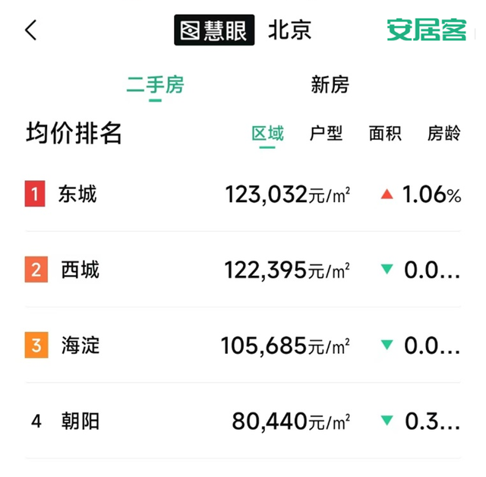Tap the orange rank 3 badge
The image size is (486, 477).
(35, 346)
